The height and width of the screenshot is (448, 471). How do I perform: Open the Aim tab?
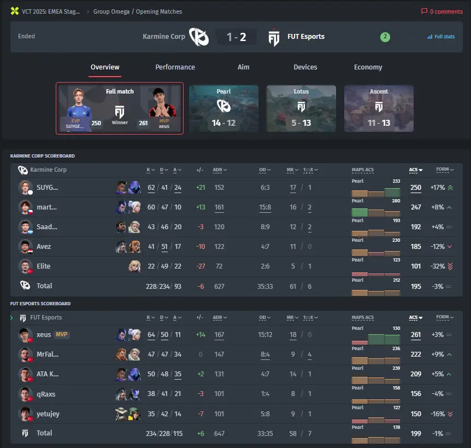243,67
